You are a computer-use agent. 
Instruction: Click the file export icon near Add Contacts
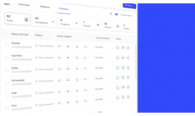[x=111, y=14]
